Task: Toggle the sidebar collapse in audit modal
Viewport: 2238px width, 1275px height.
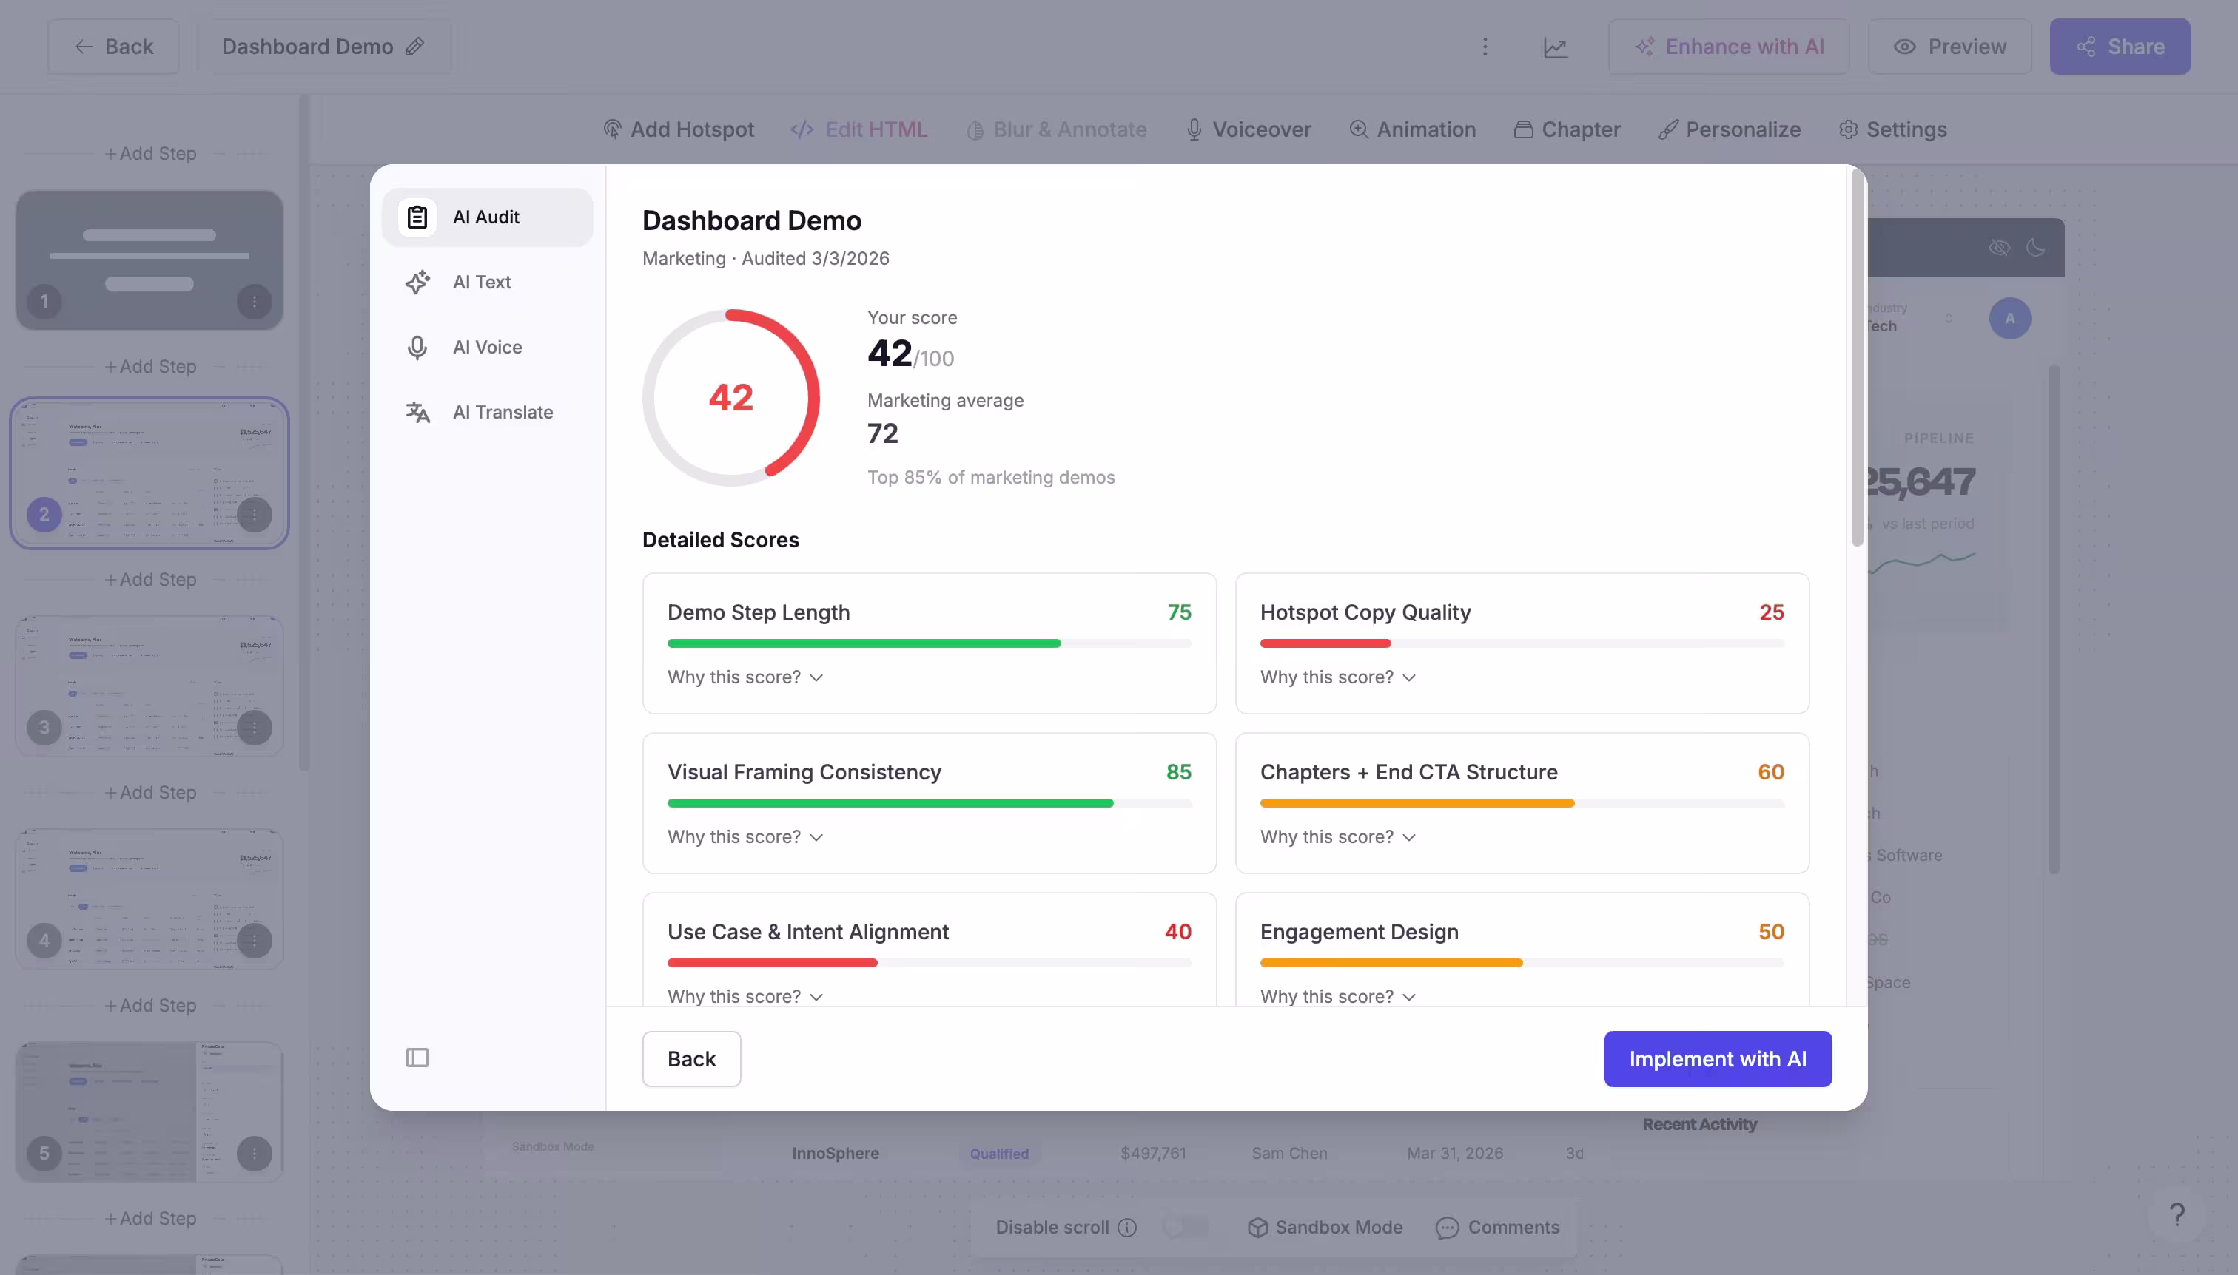Action: [416, 1058]
